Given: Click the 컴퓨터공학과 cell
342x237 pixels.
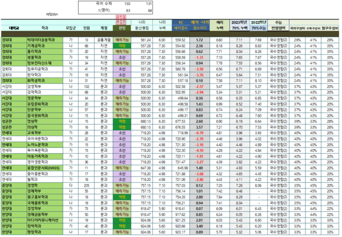Looking at the screenshot, I should [44, 69].
